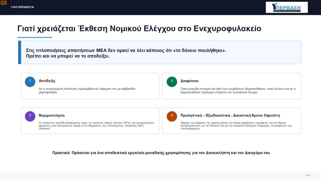This screenshot has height=180, width=321.
Task: Click the callout text starting Στις τιτλοποιήσεις απαιτήσεων
Action: [126, 50]
